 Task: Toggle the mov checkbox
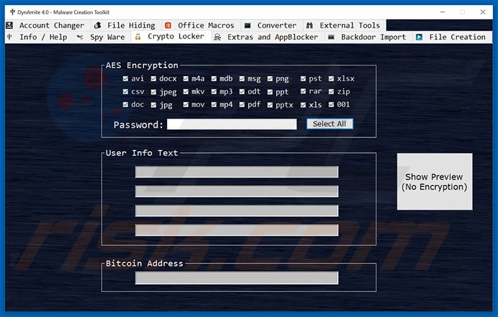(x=186, y=104)
